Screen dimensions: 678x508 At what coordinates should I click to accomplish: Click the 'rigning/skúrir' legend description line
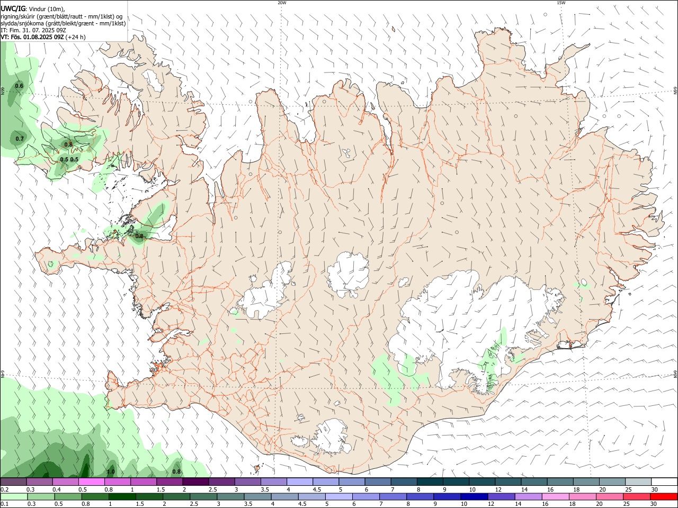click(x=61, y=16)
